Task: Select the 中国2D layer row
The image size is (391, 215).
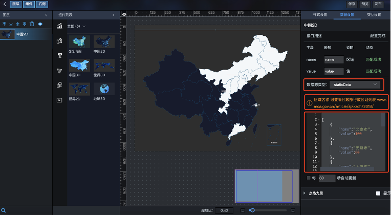Action: [26, 34]
